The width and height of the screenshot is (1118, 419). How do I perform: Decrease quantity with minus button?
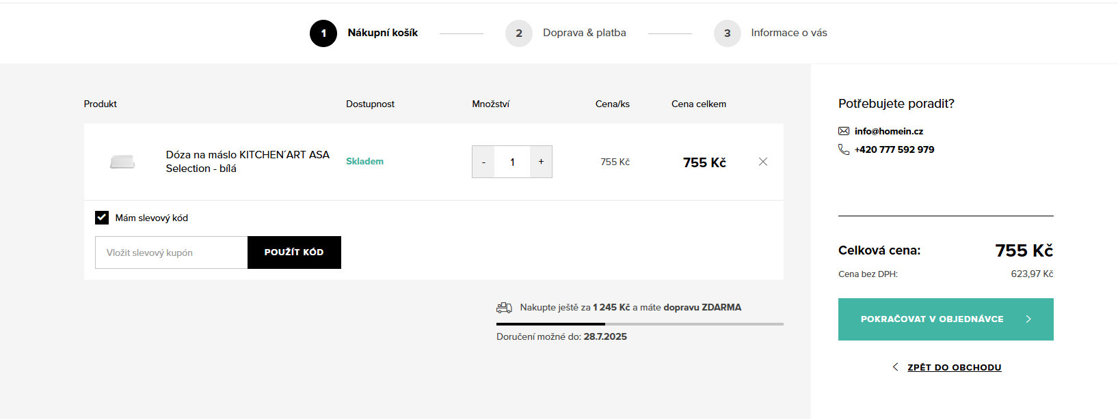(x=483, y=162)
